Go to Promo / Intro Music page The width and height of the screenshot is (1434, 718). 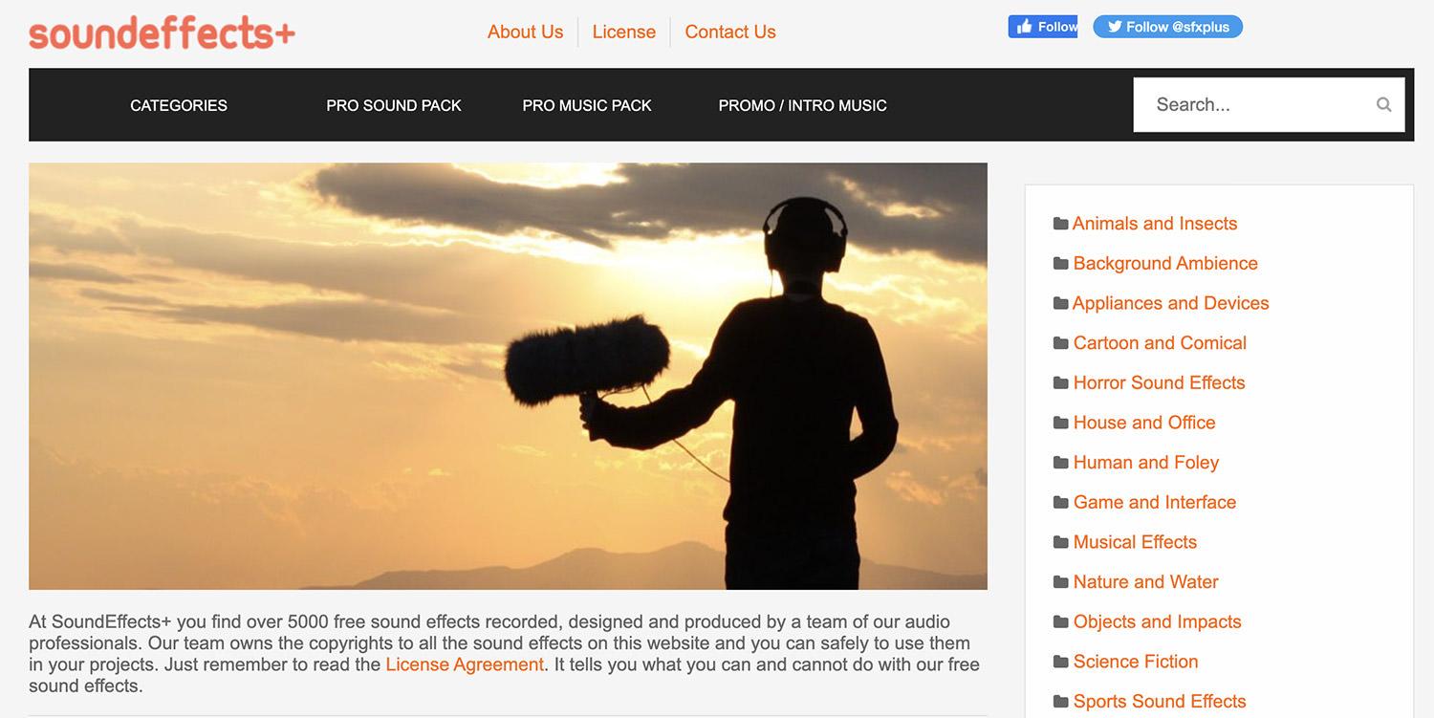pyautogui.click(x=802, y=105)
